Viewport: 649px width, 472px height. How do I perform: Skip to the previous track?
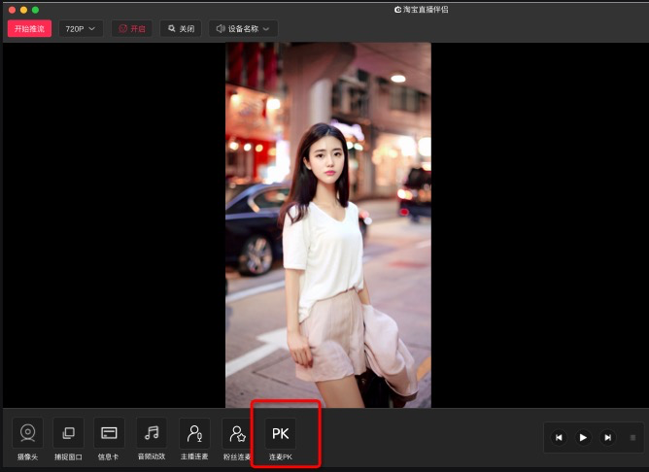559,438
